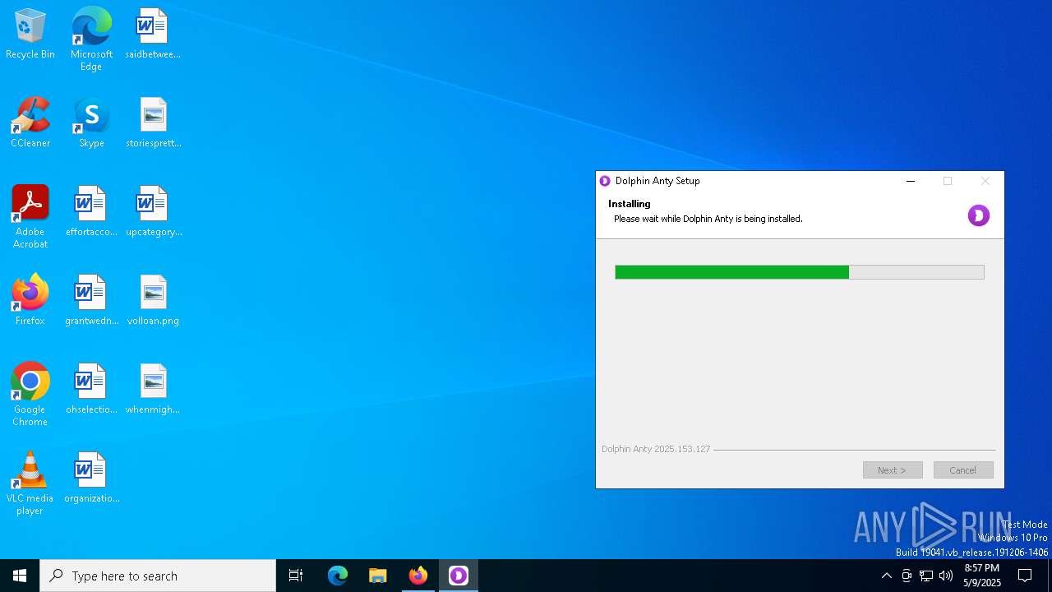The image size is (1052, 592).
Task: Click Dolphin Anty Setup title bar text
Action: coord(657,181)
